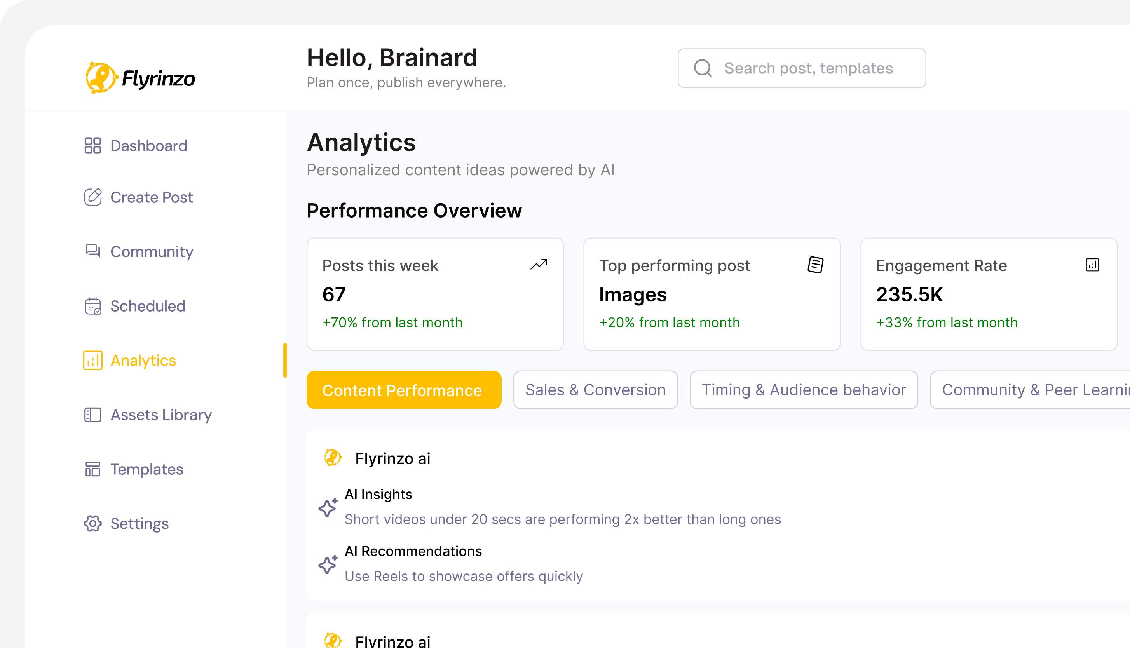Select Analytics in the sidebar
Screen dimensions: 1130x648
point(130,361)
